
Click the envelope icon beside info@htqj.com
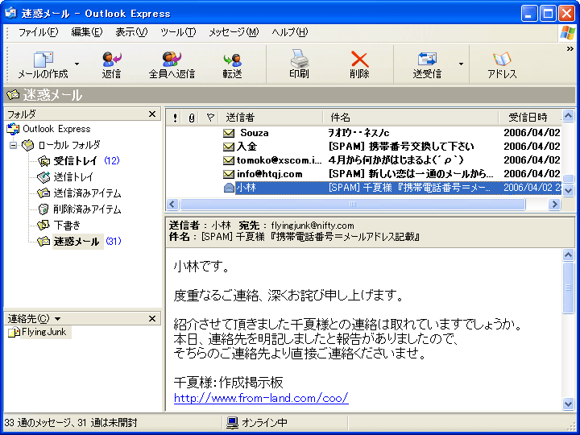(229, 174)
